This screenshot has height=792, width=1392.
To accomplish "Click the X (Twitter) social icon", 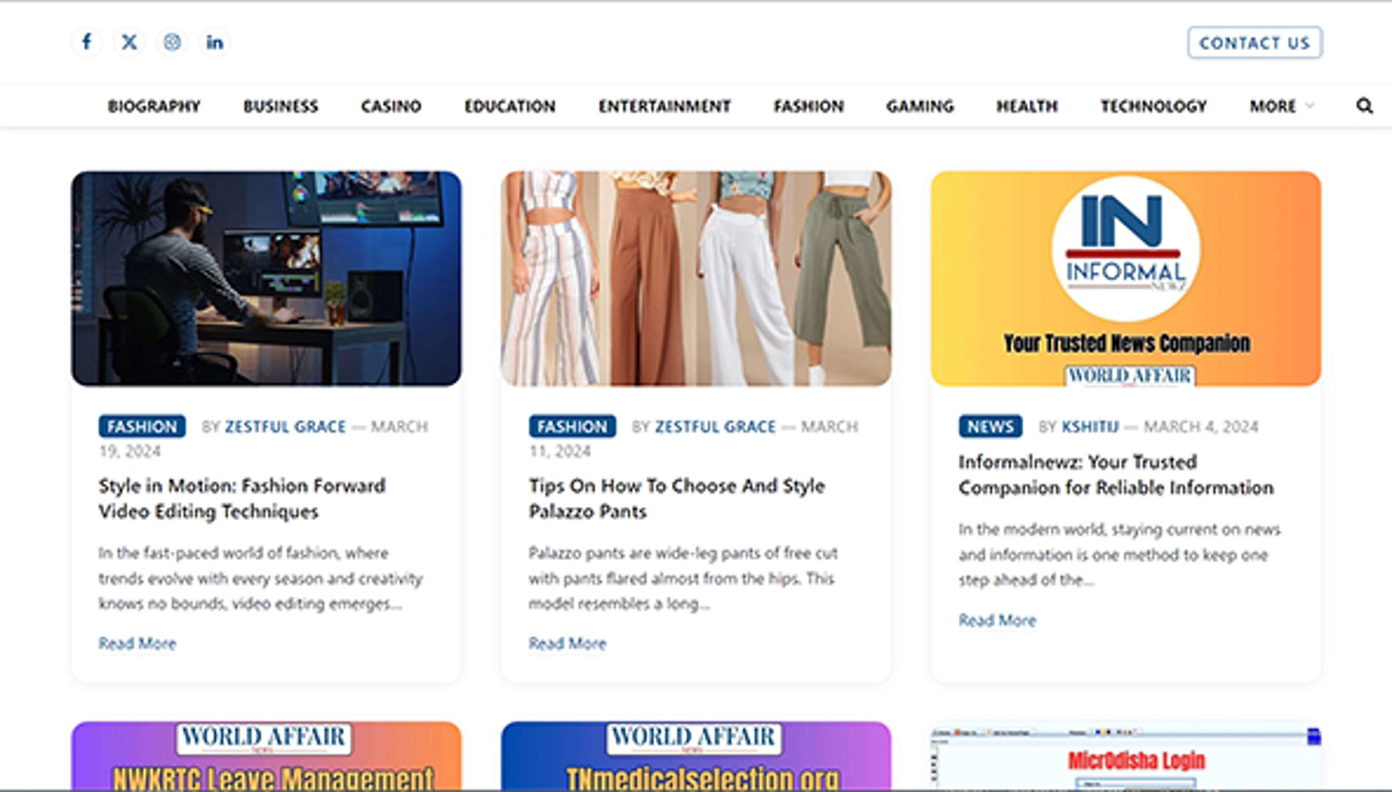I will click(x=129, y=43).
